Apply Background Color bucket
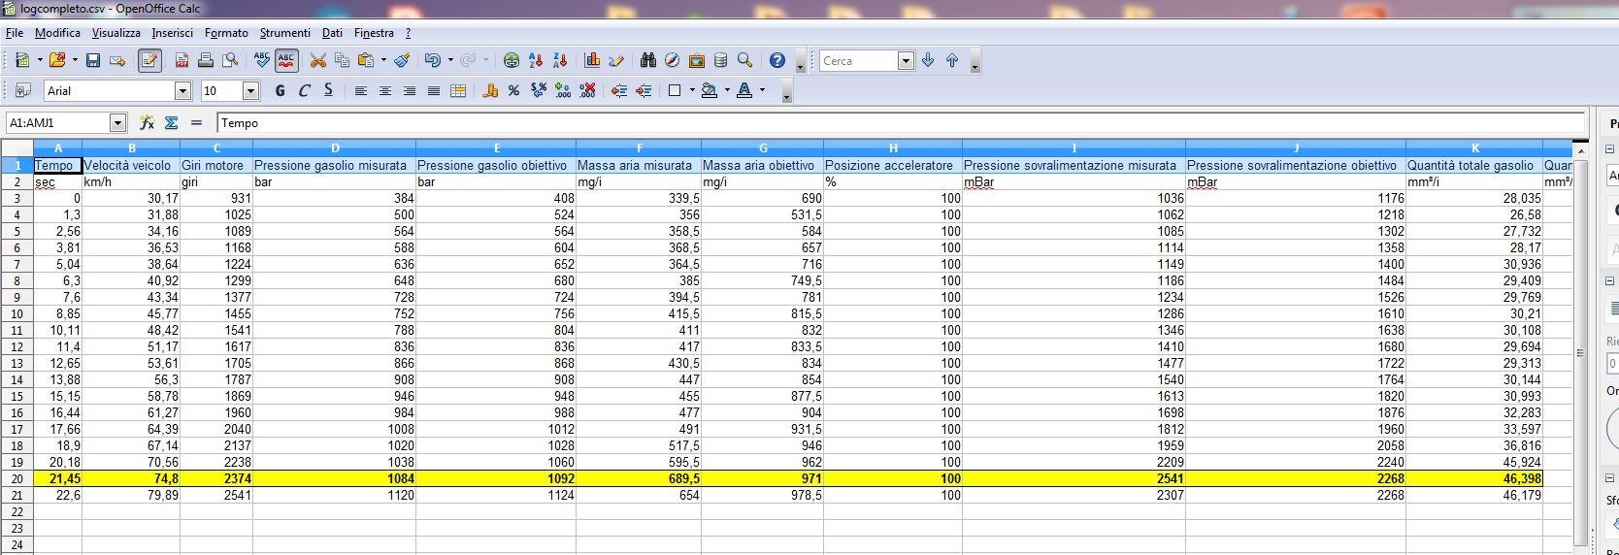The height and width of the screenshot is (555, 1619). [710, 90]
